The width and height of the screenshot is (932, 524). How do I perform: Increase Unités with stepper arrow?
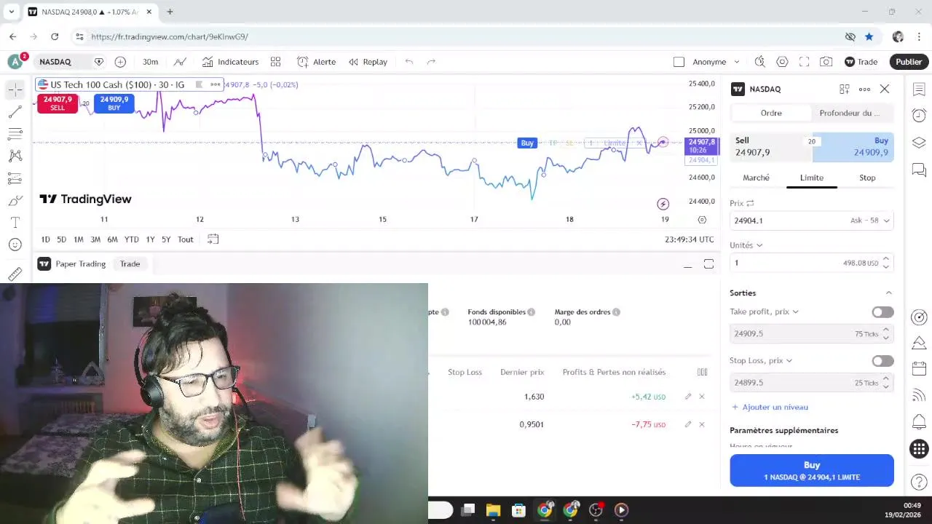click(x=885, y=259)
